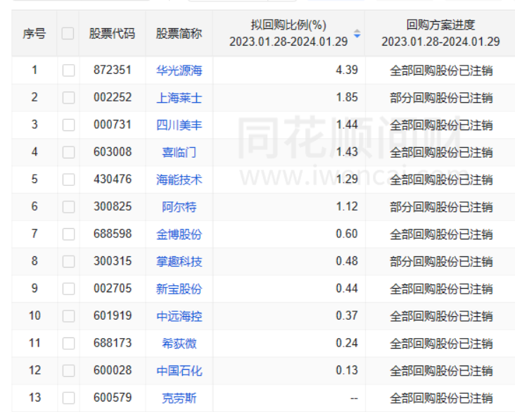
Task: Select stock code 688173
Action: click(x=113, y=343)
